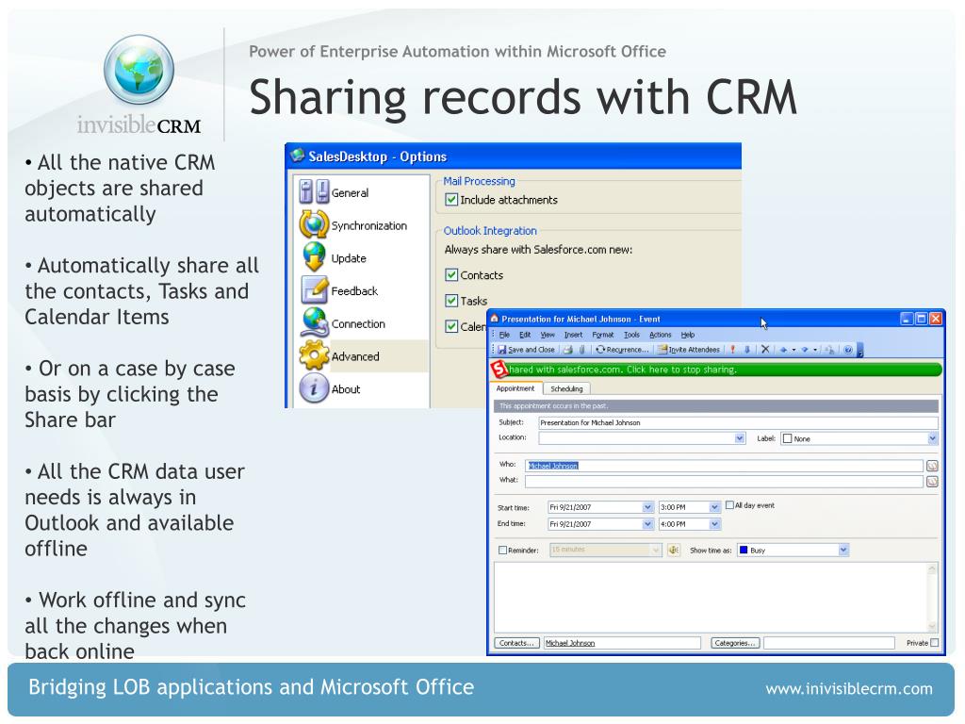Select the Advanced gear icon
Screen dimensions: 965x724
pos(314,355)
